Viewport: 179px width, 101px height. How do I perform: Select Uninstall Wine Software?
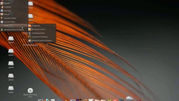click(x=42, y=40)
